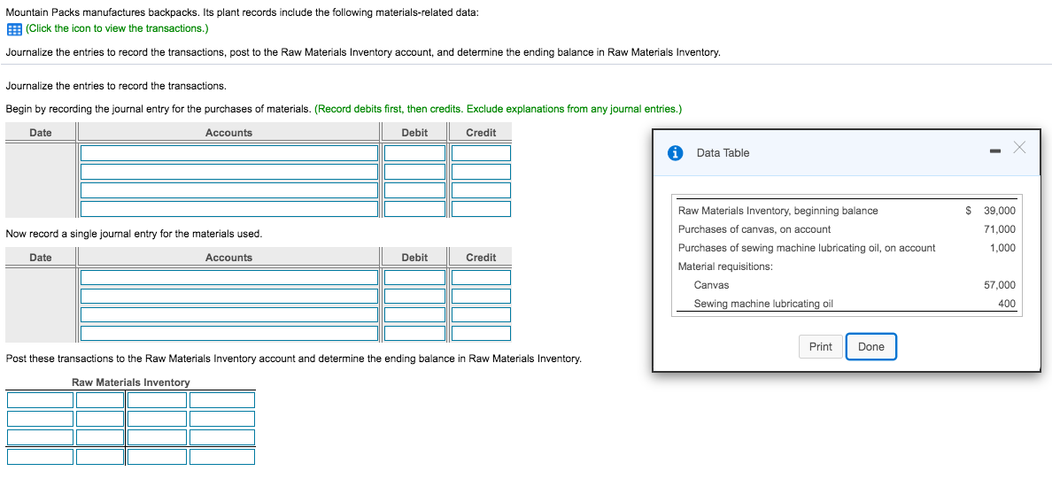This screenshot has height=502, width=1052.
Task: Select fourth account field of purchases entry
Action: coord(229,209)
